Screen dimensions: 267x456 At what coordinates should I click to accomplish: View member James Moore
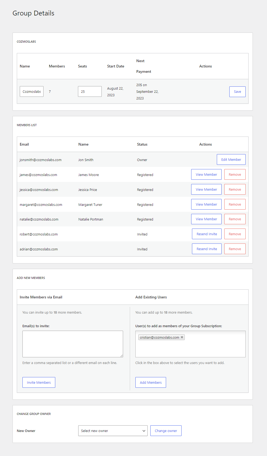coord(206,174)
